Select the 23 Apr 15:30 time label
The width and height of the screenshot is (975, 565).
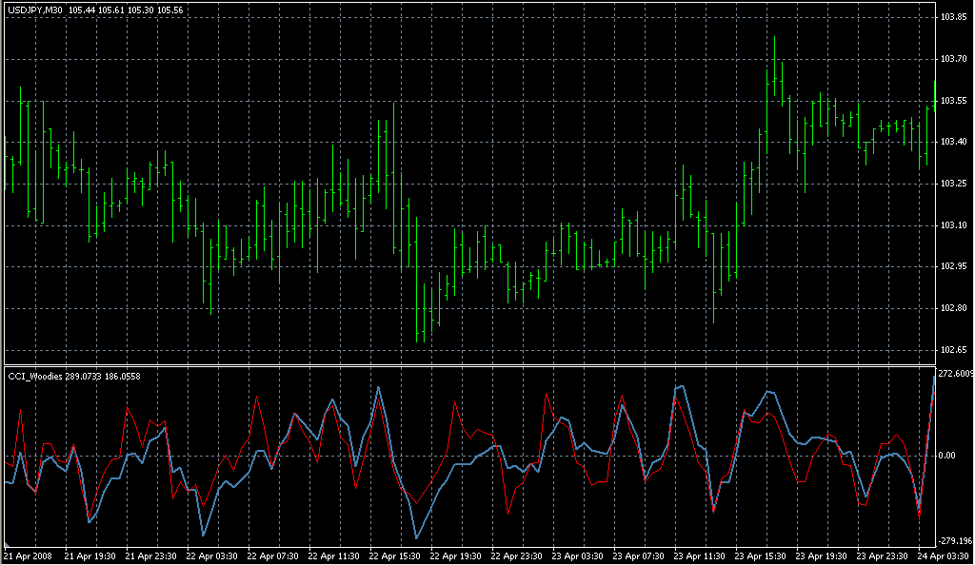(x=762, y=556)
